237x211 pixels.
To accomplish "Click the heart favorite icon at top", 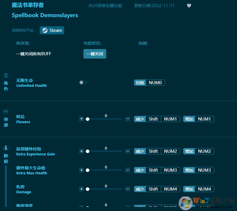I will tap(189, 5).
